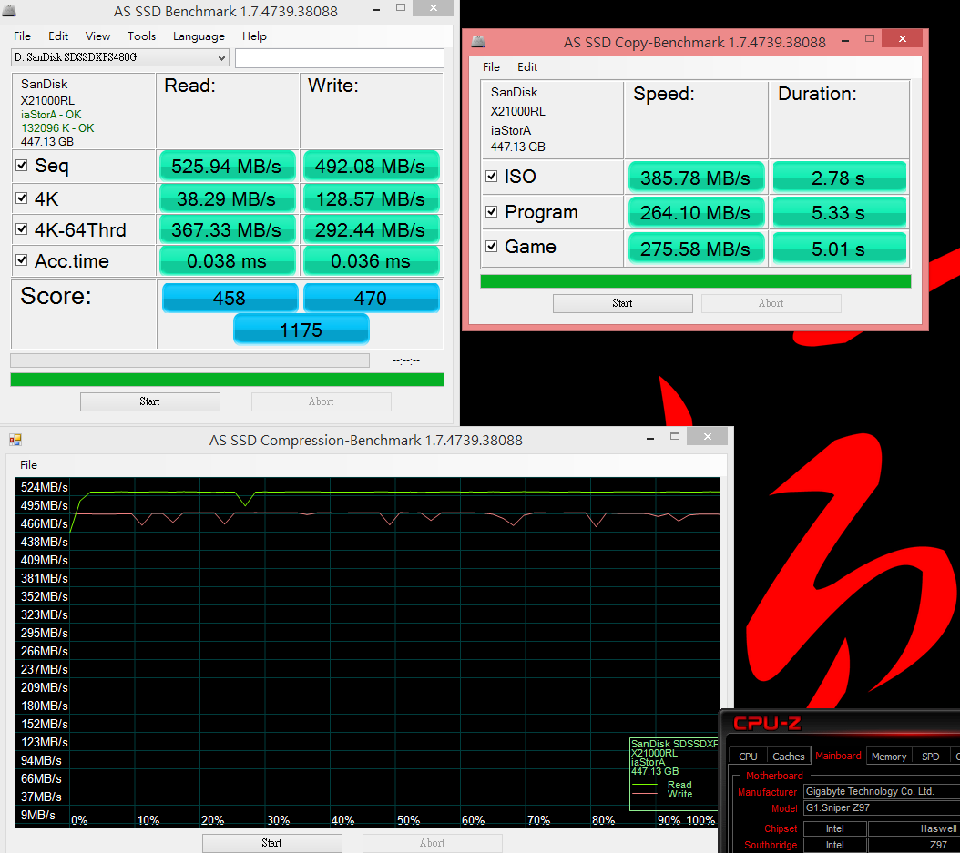Click the CPU-Z logo
This screenshot has width=960, height=853.
coord(767,724)
